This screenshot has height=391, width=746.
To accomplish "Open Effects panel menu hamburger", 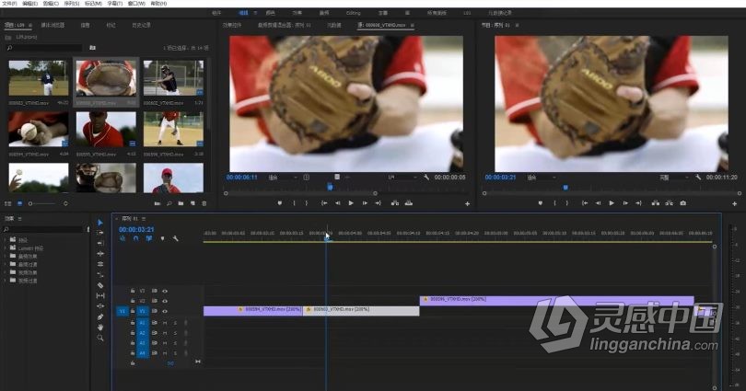I will pos(19,219).
